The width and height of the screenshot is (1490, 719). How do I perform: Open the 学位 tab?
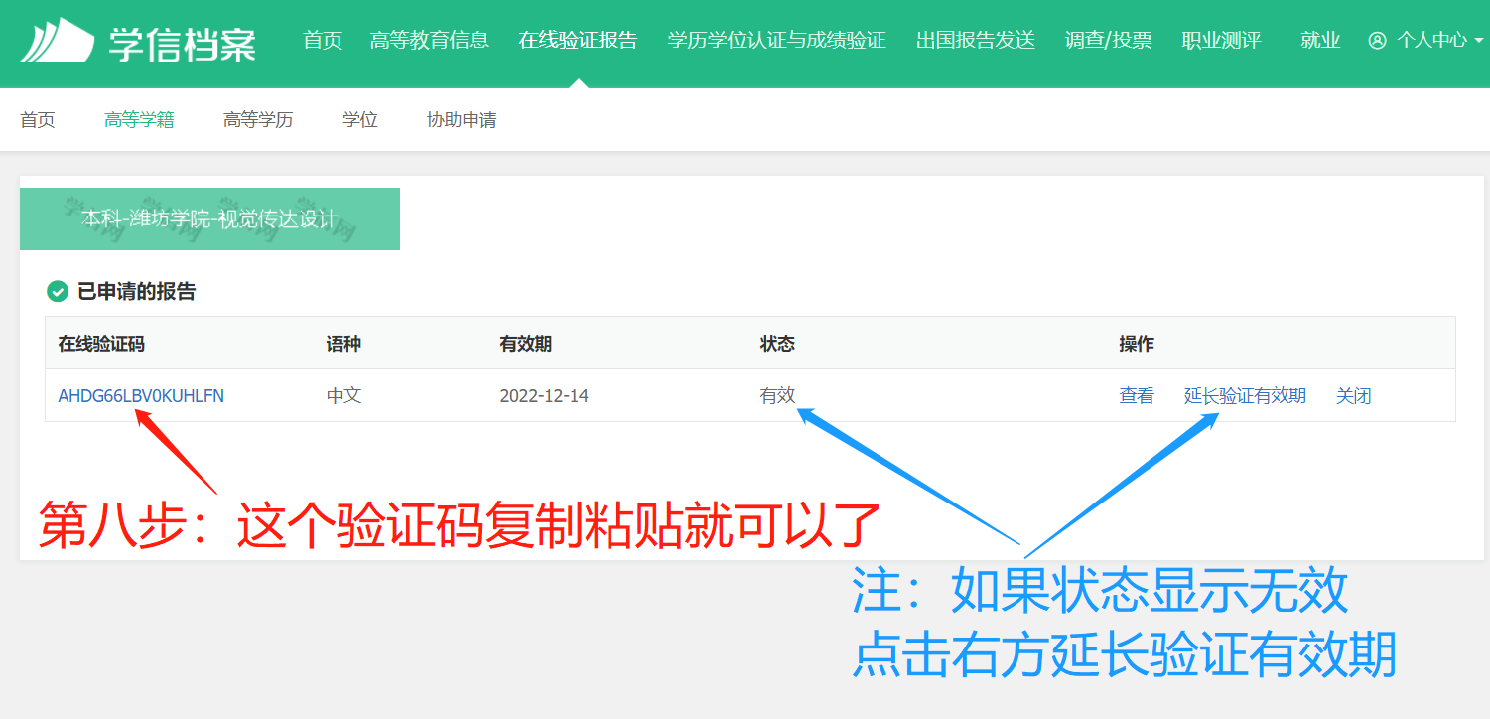[x=359, y=119]
